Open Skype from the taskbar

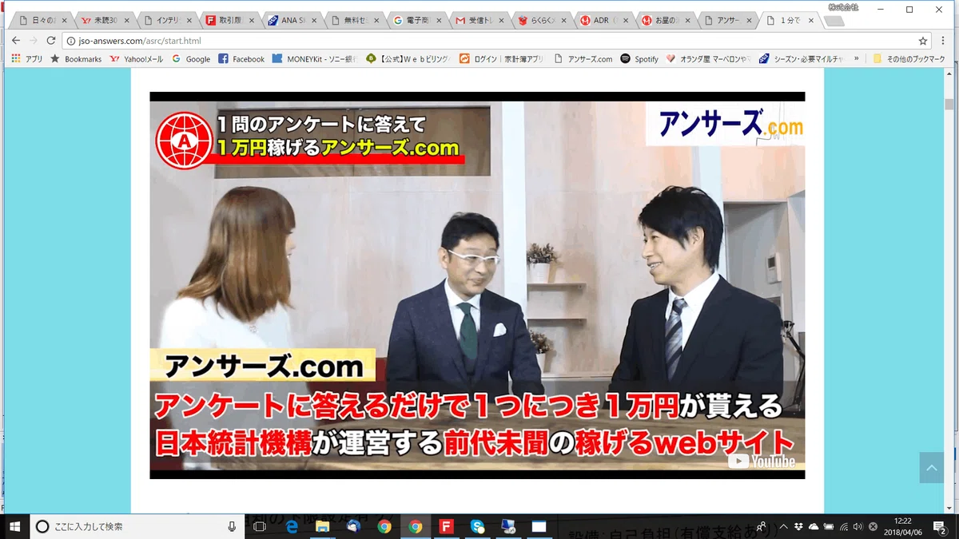(478, 526)
